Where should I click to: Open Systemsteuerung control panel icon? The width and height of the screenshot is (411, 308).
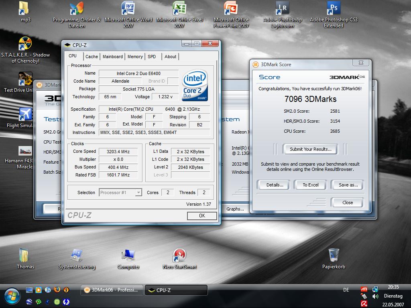(77, 259)
